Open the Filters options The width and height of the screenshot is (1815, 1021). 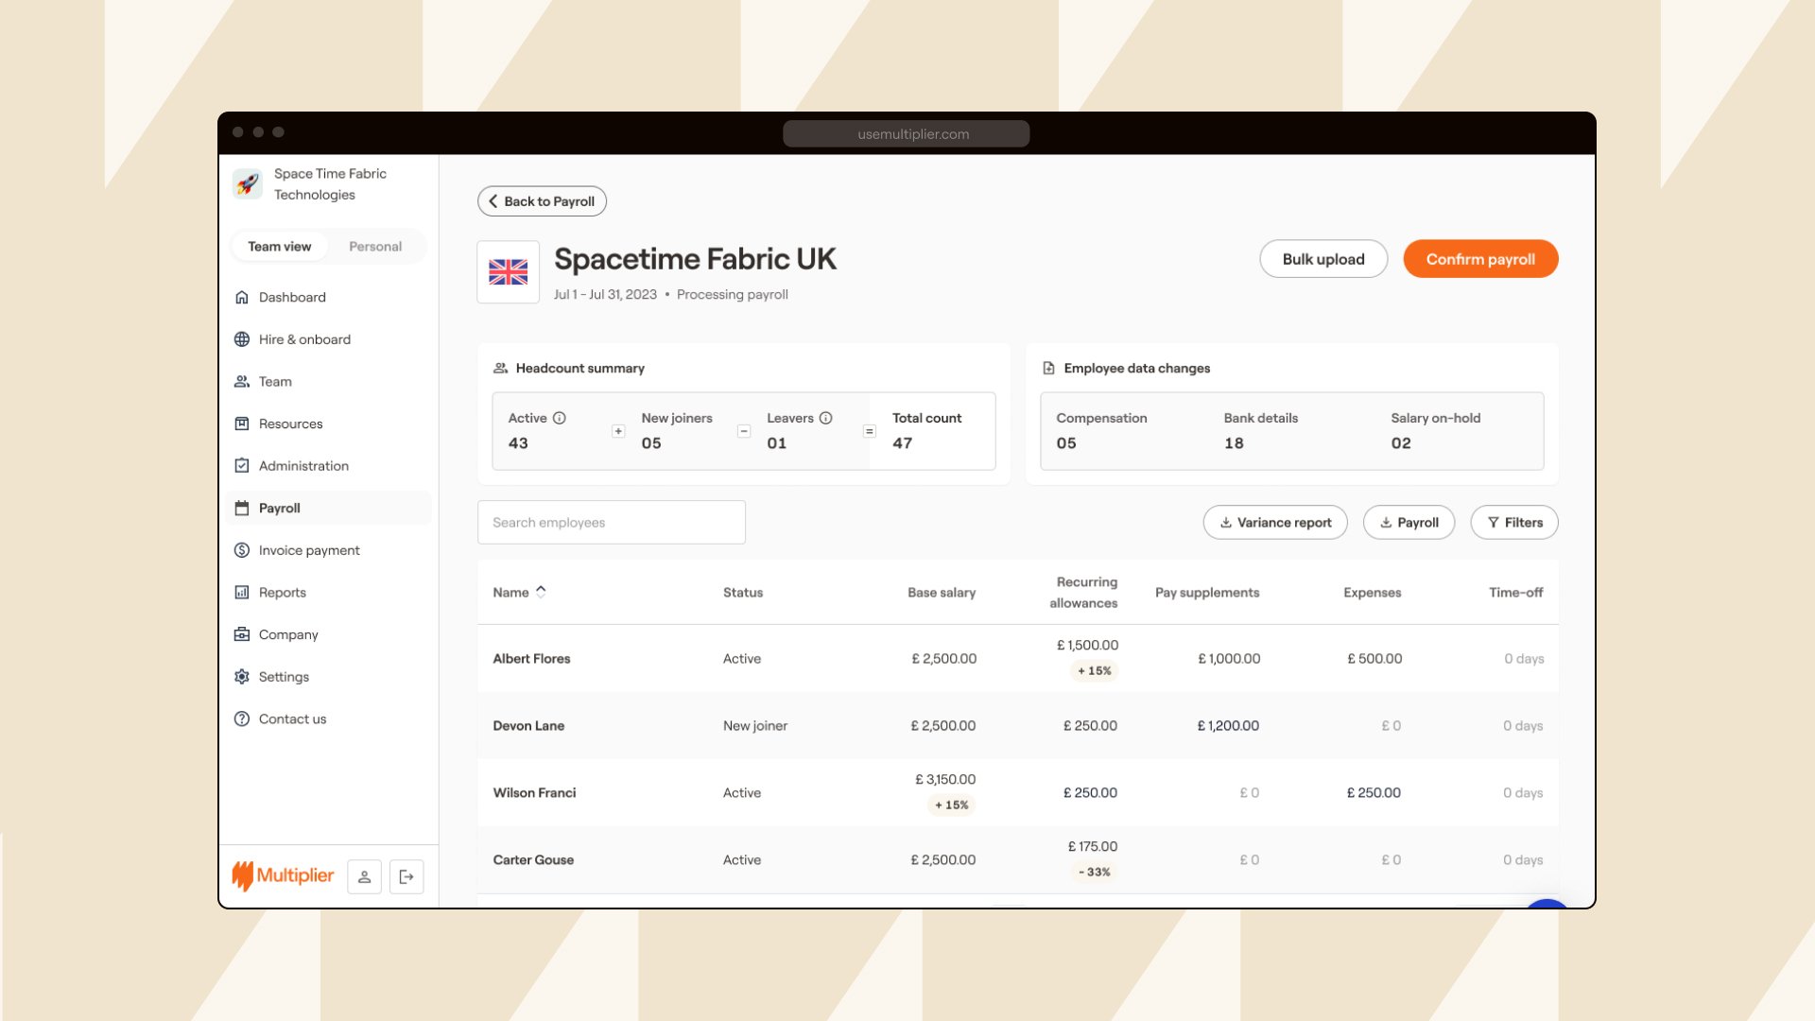pyautogui.click(x=1513, y=523)
